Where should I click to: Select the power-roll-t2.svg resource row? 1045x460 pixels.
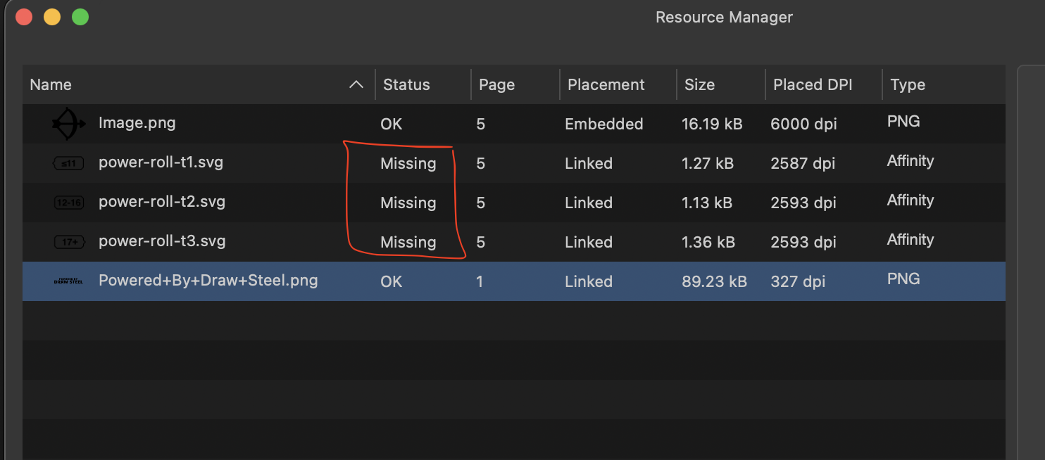click(x=161, y=203)
